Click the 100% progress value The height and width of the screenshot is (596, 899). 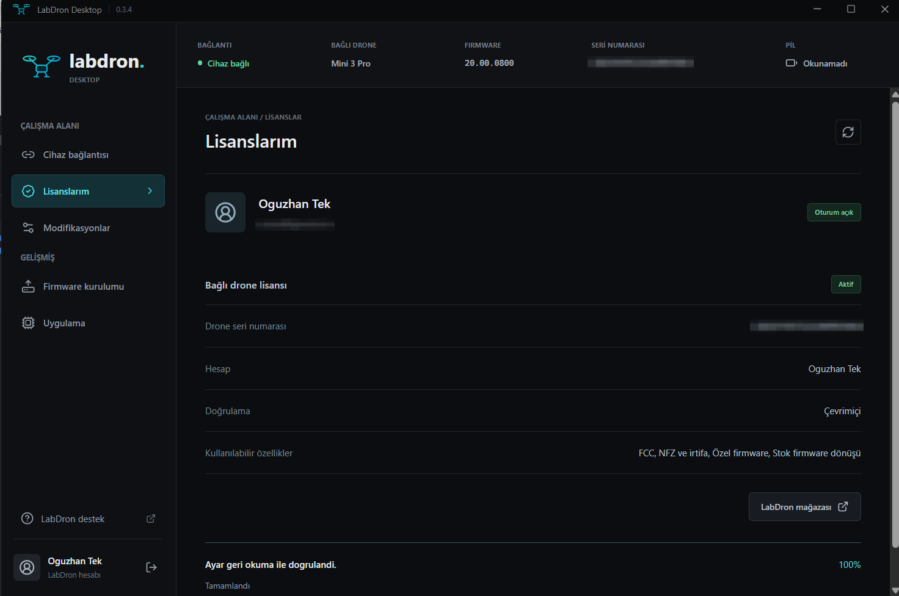[x=850, y=565]
